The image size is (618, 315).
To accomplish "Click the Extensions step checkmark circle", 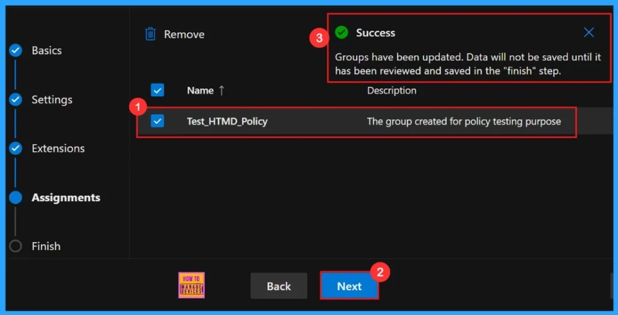I will (x=15, y=149).
